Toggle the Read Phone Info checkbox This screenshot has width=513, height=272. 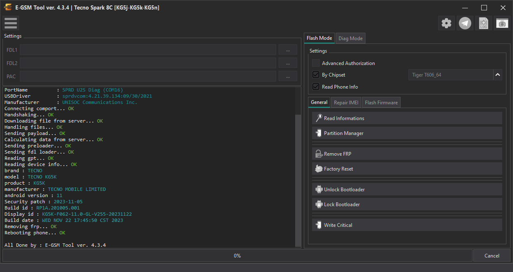tap(316, 87)
